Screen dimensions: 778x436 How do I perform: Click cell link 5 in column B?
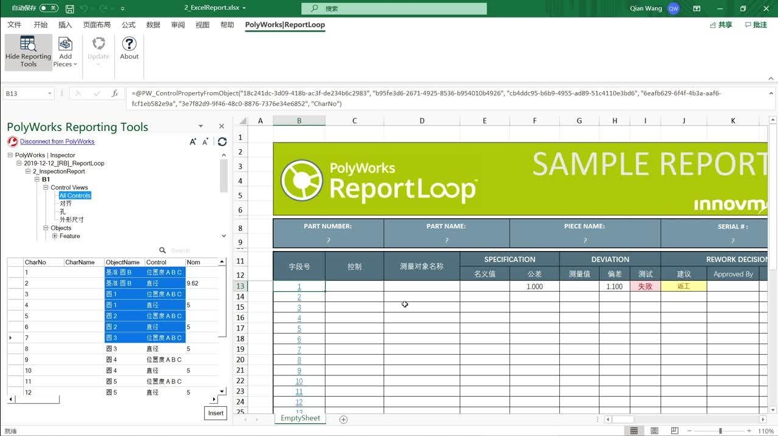(299, 329)
